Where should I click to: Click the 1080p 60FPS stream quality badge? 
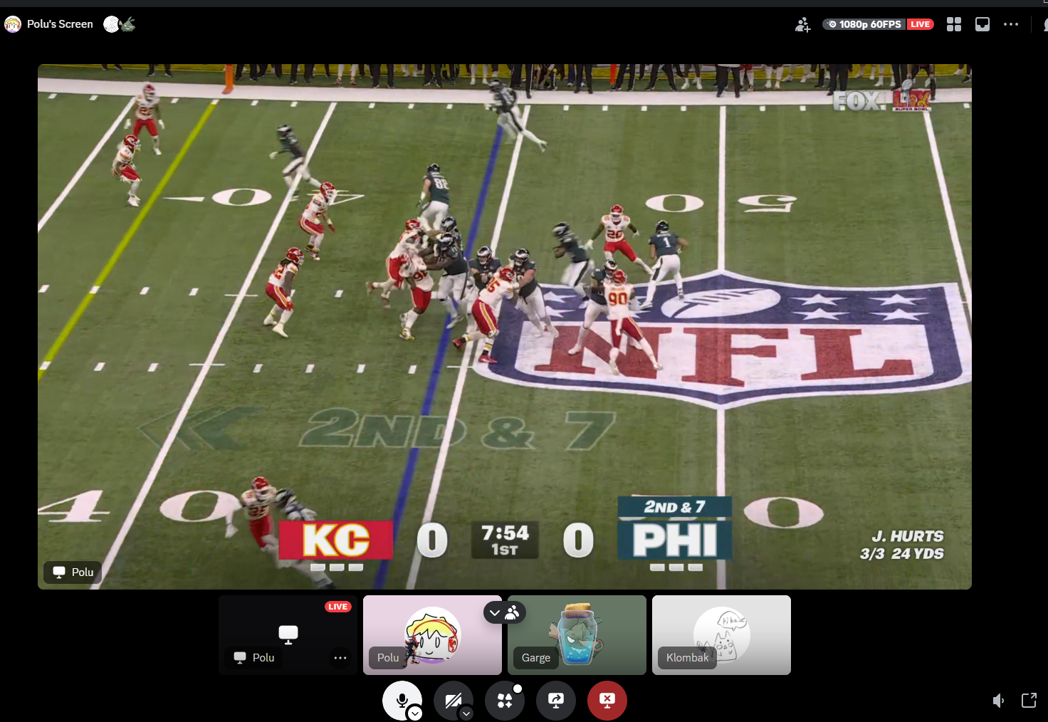(x=864, y=24)
